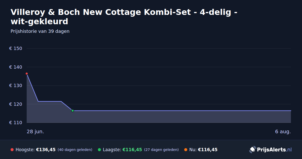This screenshot has height=159, width=302.
Task: Click the € 120 axis label
Action: pos(16,104)
